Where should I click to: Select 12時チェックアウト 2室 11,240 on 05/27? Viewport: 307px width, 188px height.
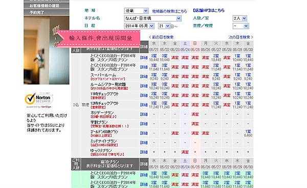[x=216, y=105]
